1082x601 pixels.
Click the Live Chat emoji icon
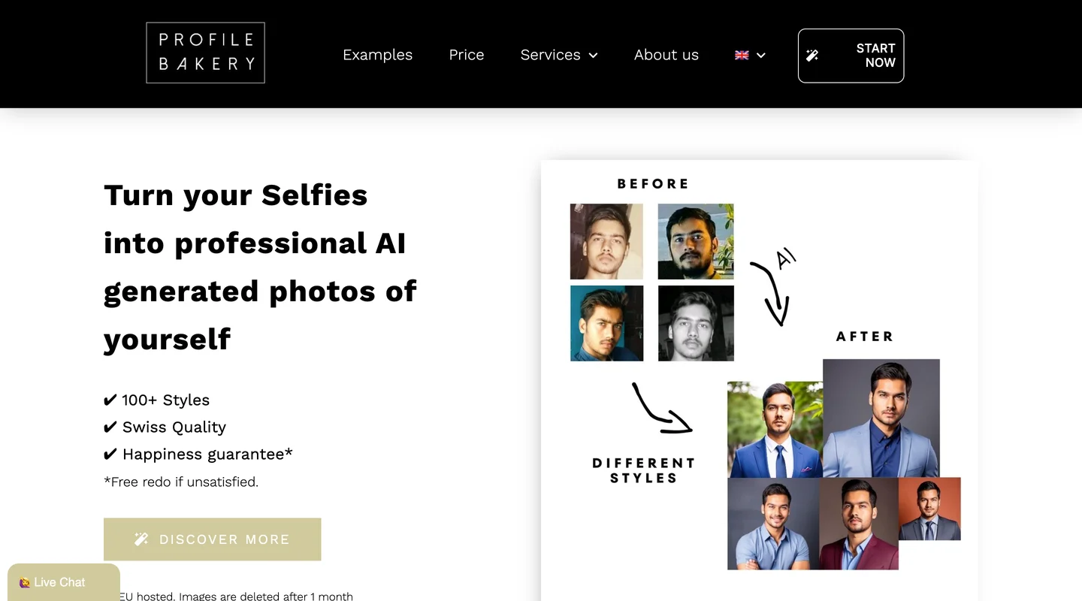25,582
